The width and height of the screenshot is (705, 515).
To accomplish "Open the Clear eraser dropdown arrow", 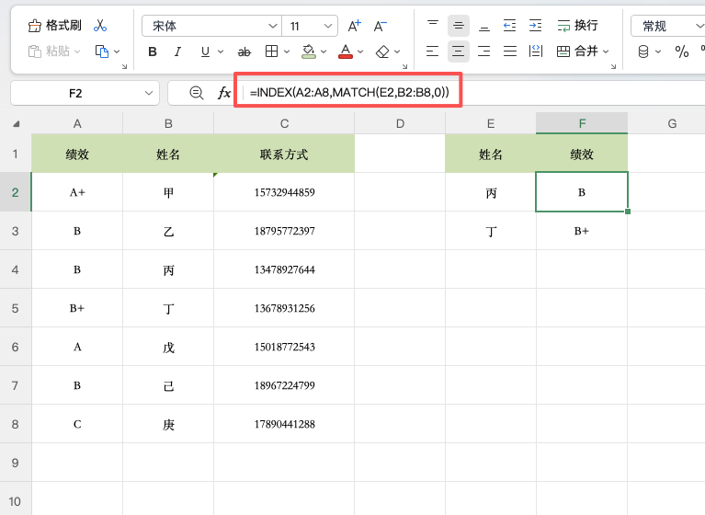I will click(397, 51).
